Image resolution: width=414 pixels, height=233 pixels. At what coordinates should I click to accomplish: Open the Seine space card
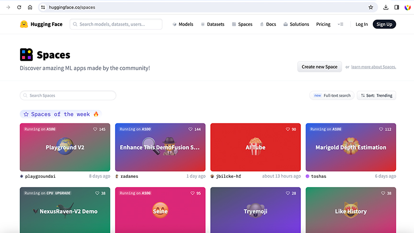(x=160, y=210)
